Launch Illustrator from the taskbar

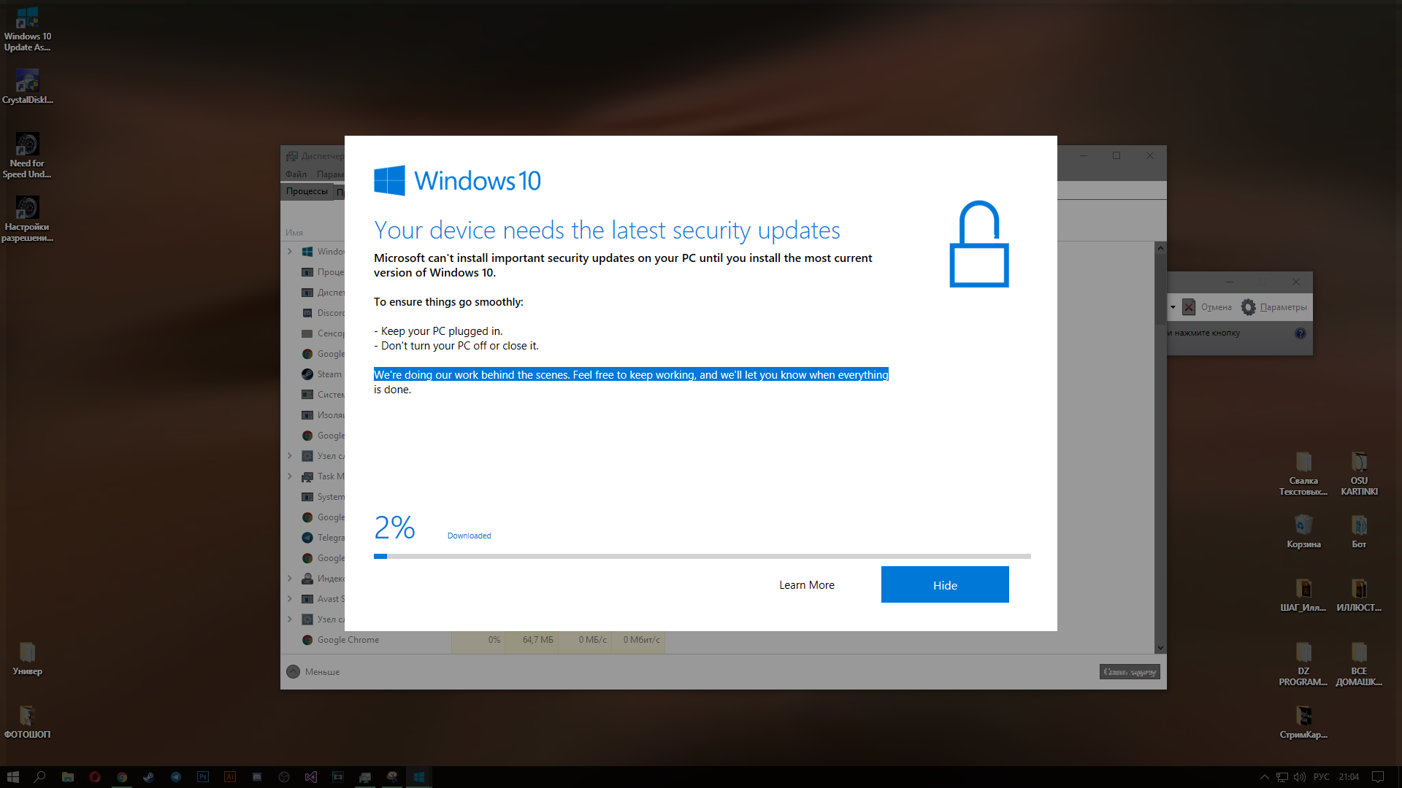[230, 777]
